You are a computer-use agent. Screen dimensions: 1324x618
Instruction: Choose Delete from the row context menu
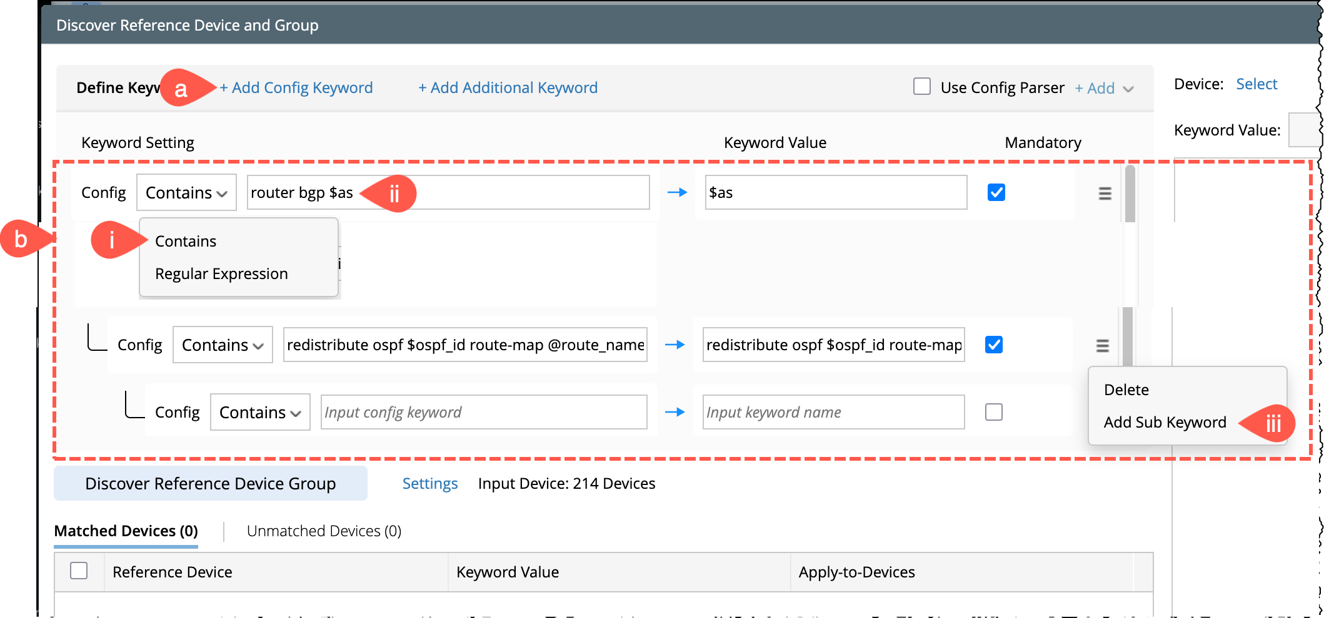[1126, 390]
